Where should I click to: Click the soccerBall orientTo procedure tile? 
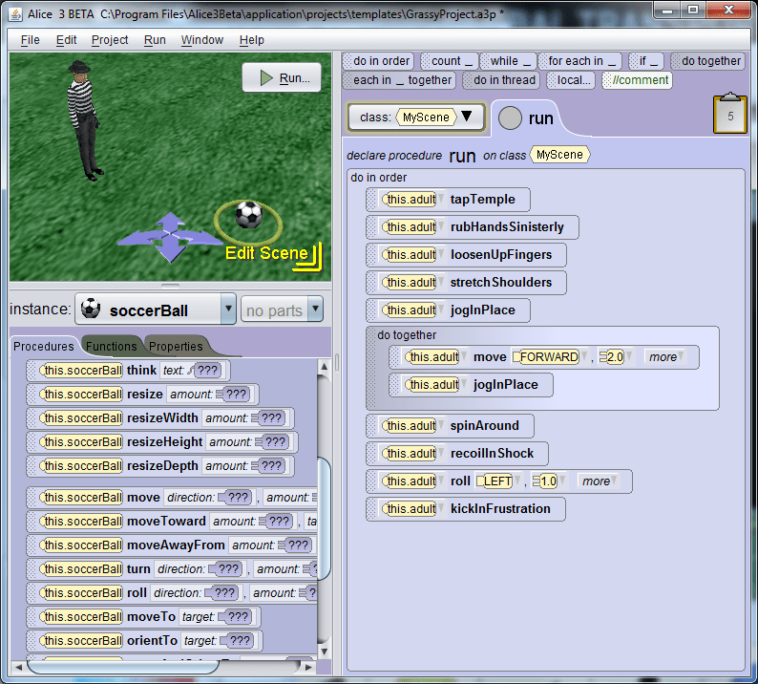[144, 640]
